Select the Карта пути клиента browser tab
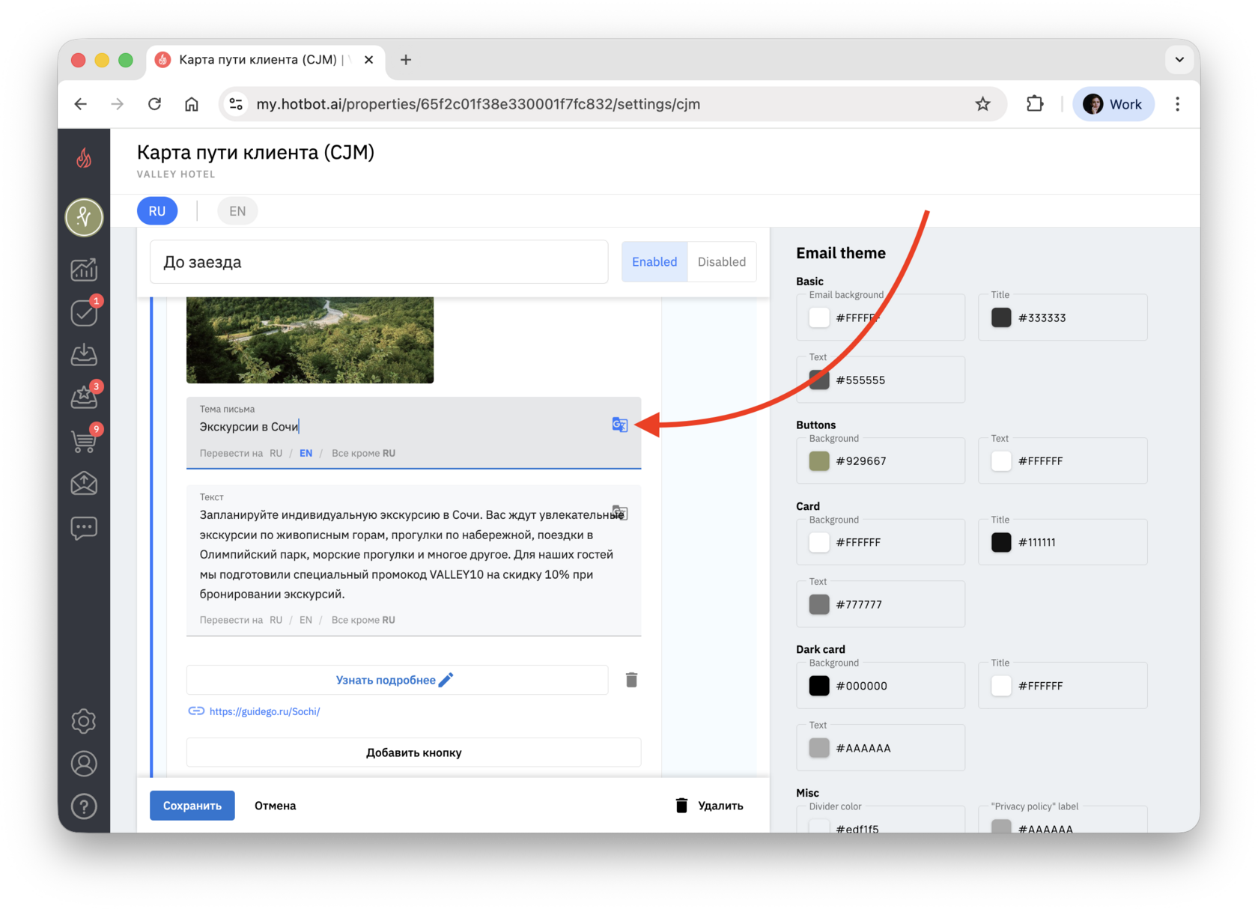The image size is (1258, 909). point(266,60)
